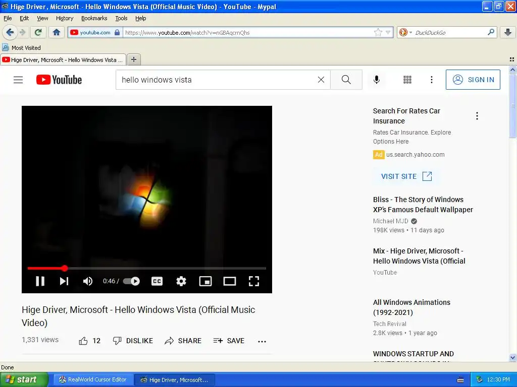Click the page scrollbar up arrow
517x387 pixels.
(x=512, y=70)
